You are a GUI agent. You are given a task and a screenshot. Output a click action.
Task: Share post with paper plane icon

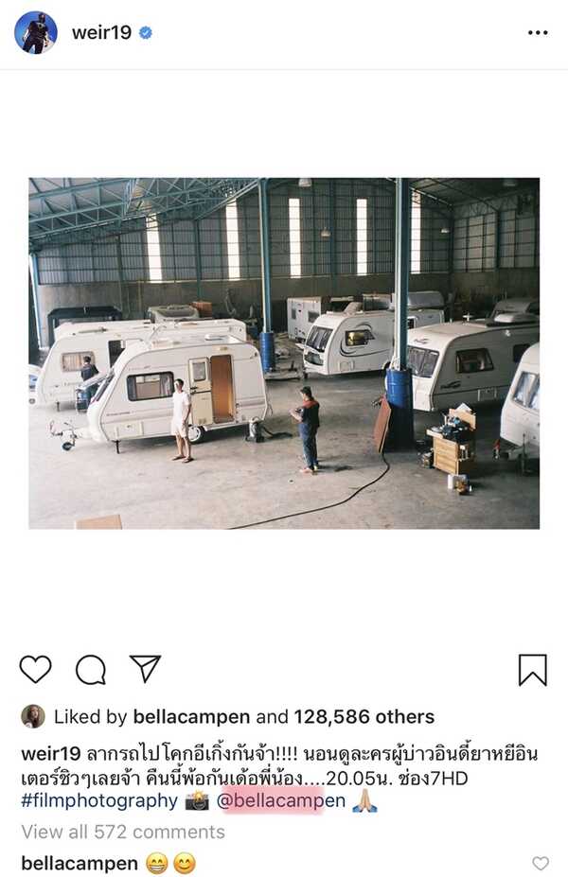click(145, 668)
